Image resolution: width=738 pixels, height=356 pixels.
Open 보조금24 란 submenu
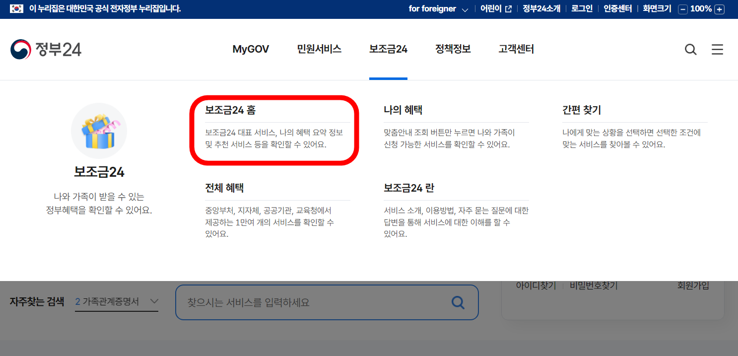(x=409, y=188)
